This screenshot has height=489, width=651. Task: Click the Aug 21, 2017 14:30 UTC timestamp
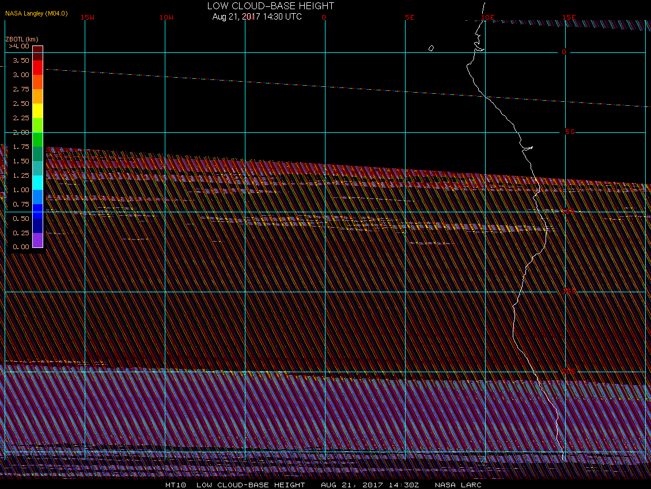[257, 17]
